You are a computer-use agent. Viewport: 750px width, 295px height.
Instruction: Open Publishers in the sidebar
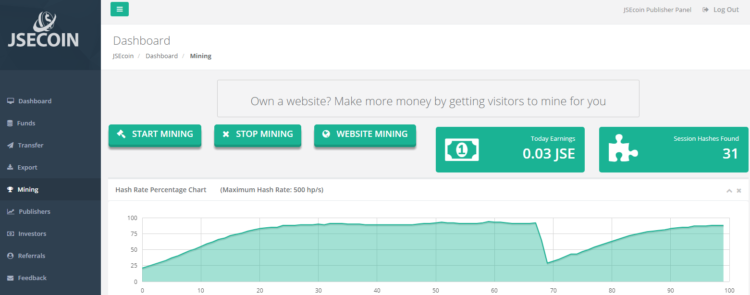coord(50,211)
